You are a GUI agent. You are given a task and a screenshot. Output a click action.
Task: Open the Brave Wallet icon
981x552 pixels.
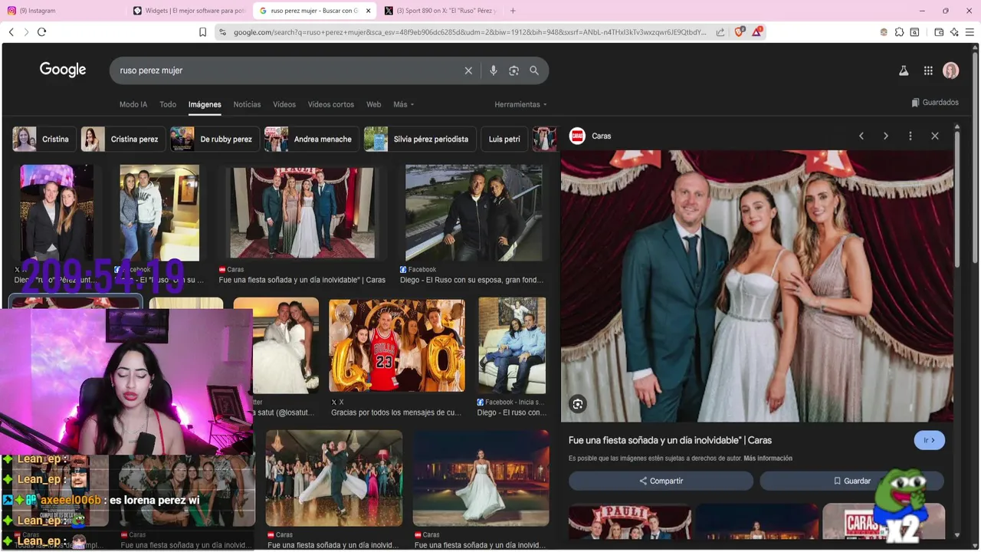pyautogui.click(x=939, y=31)
